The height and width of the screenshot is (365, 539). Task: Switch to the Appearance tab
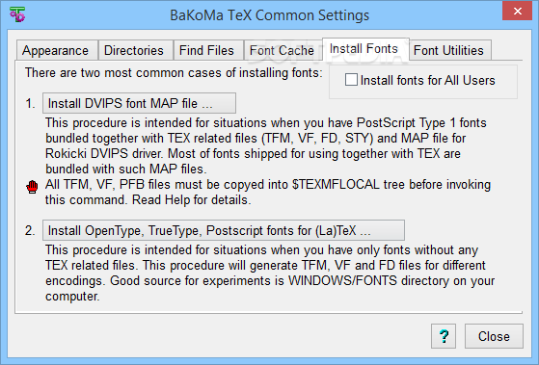click(x=57, y=50)
